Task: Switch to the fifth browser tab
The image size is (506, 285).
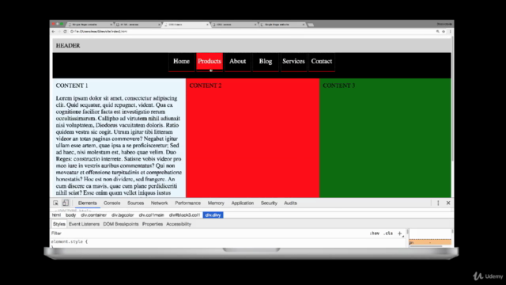Action: (x=282, y=25)
